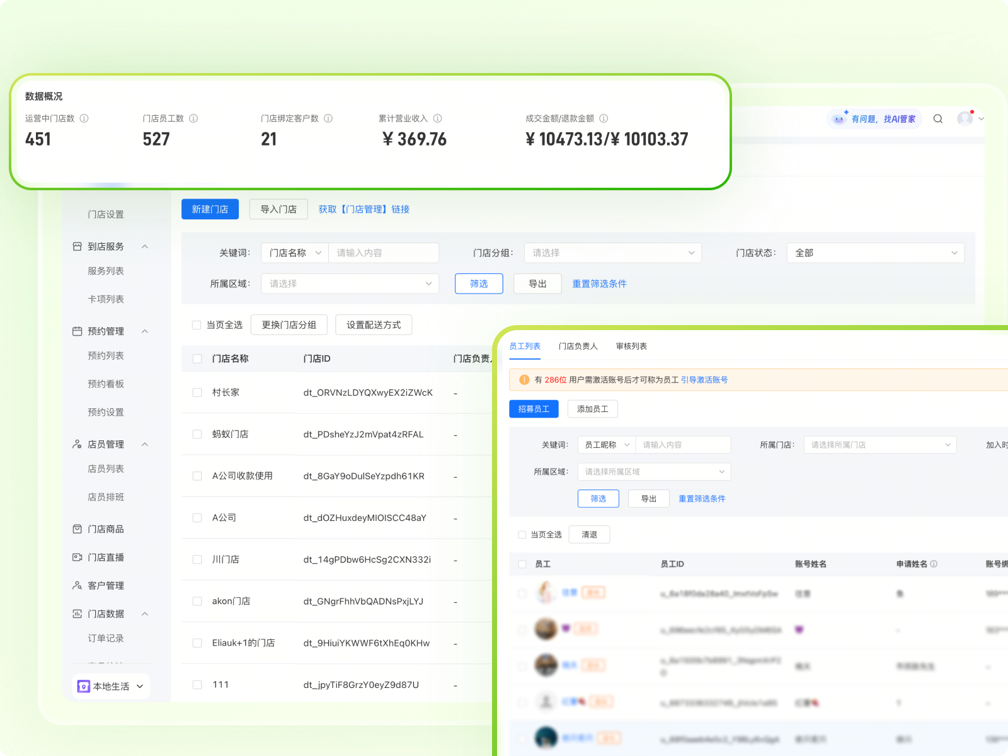
Task: Open the 员工昵称 keyword type dropdown
Action: [x=607, y=445]
